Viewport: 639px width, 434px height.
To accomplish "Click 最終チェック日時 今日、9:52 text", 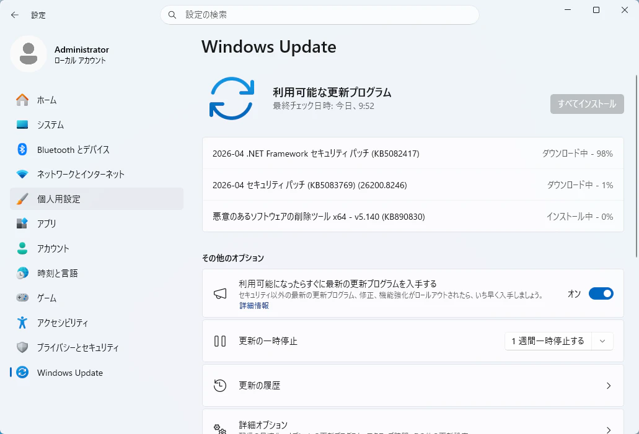I will click(323, 106).
